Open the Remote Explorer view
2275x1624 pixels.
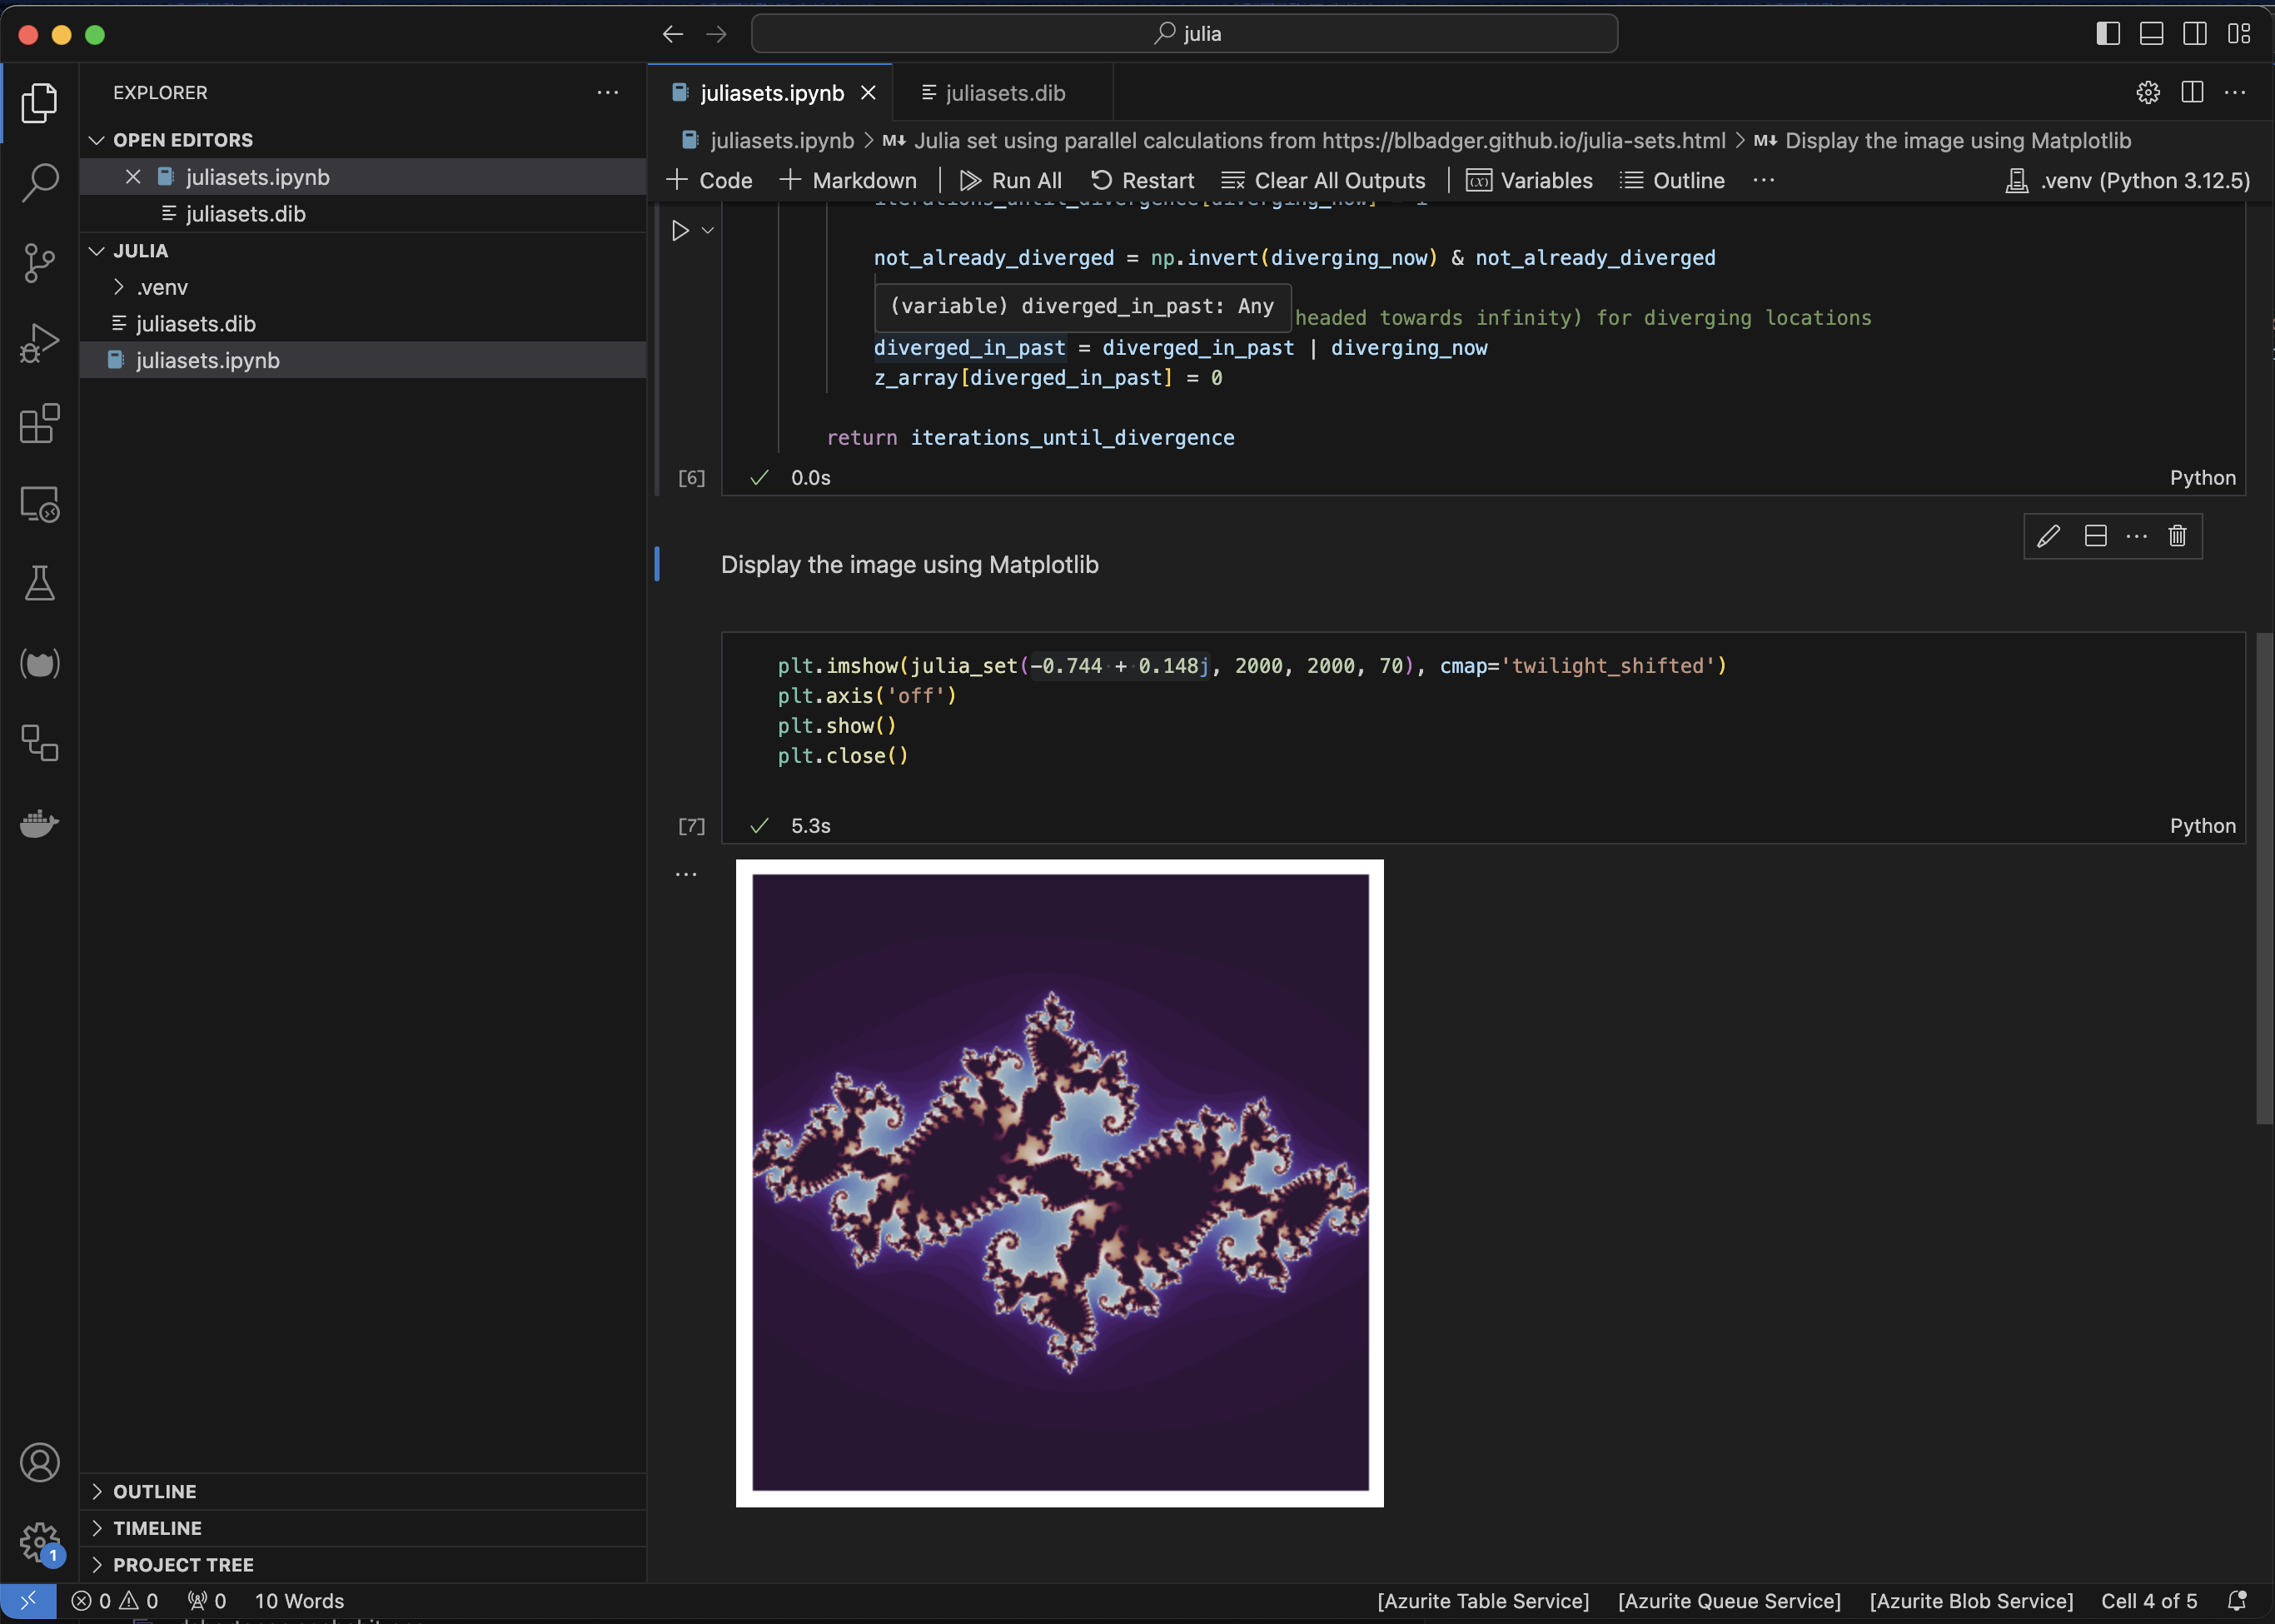pyautogui.click(x=40, y=504)
